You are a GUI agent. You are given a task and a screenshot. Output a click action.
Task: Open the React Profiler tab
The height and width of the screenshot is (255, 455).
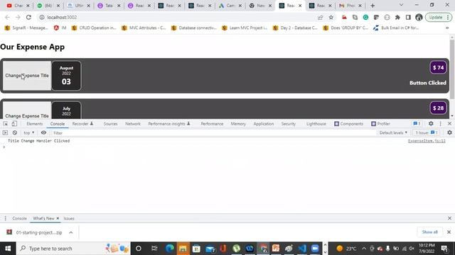[x=381, y=124]
